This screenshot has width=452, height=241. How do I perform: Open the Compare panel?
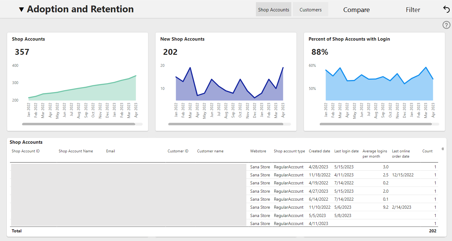(x=356, y=10)
